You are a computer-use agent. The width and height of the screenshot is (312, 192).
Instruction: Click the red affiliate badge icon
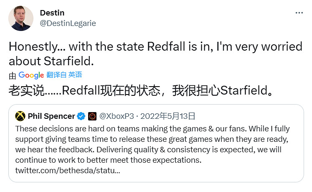(x=93, y=116)
